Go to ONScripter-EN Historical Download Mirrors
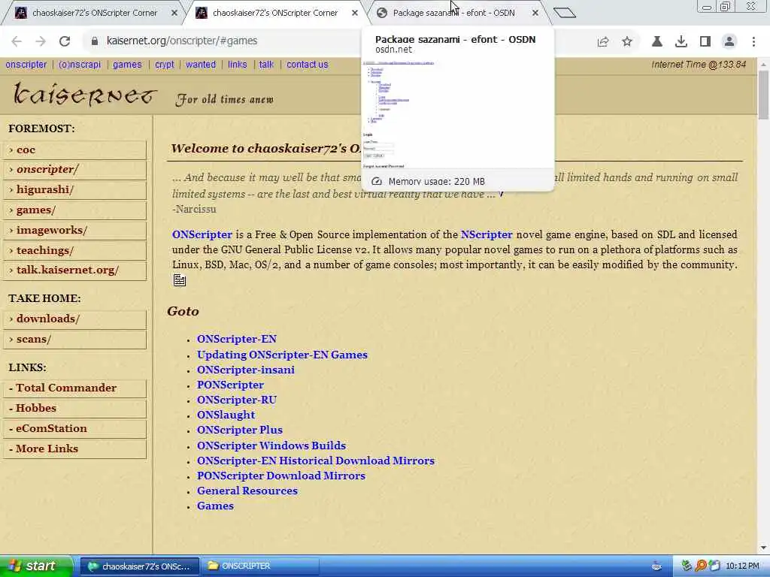 [x=316, y=461]
